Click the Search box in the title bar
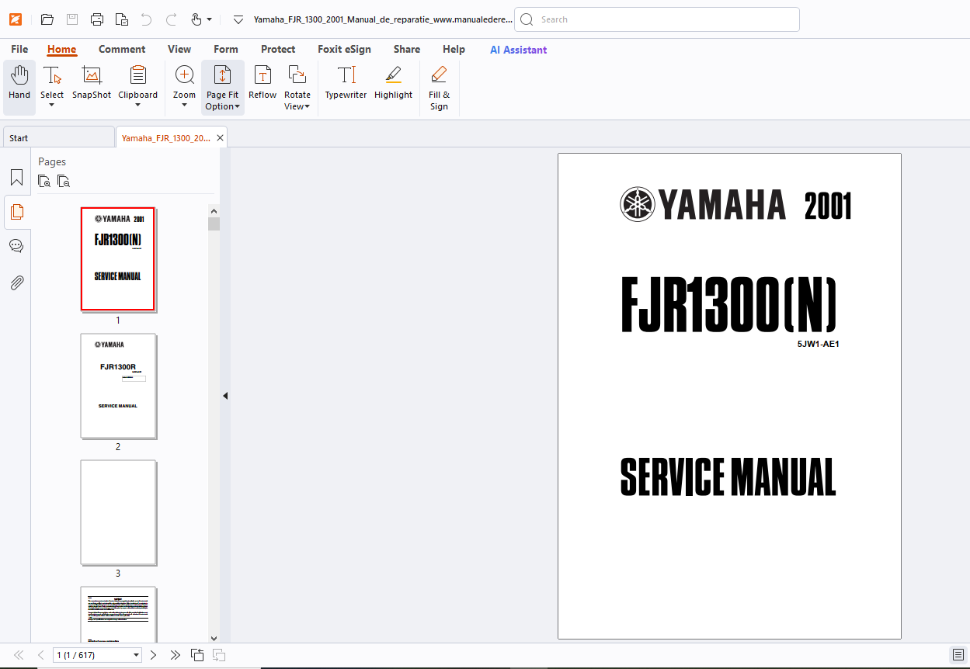 [657, 19]
